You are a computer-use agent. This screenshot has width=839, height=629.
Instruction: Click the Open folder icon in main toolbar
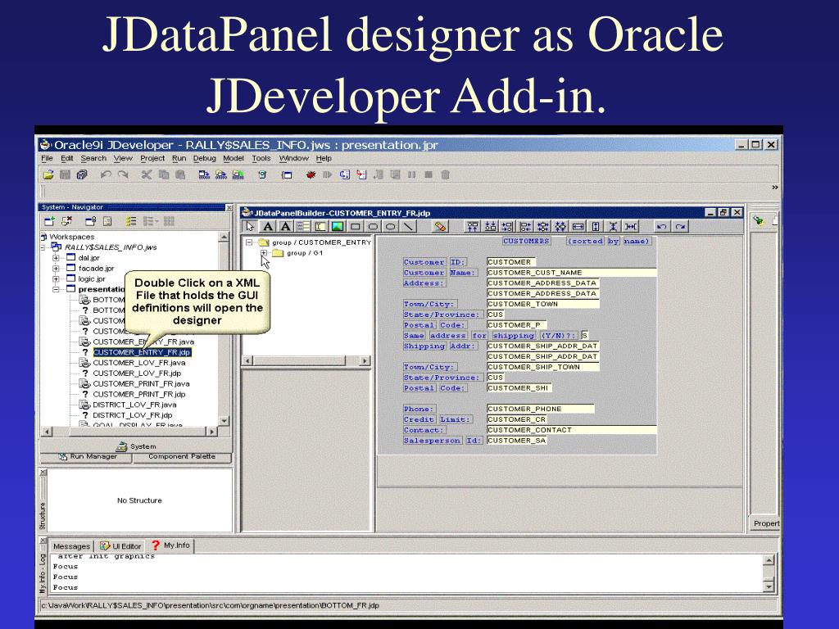click(48, 174)
